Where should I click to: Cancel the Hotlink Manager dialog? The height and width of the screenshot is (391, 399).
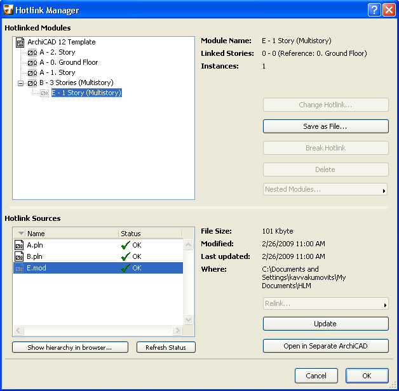click(x=316, y=376)
